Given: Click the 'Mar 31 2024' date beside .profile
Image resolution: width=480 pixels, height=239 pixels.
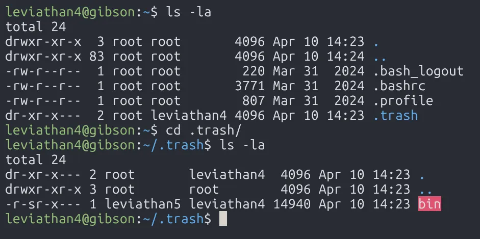Looking at the screenshot, I should 319,100.
